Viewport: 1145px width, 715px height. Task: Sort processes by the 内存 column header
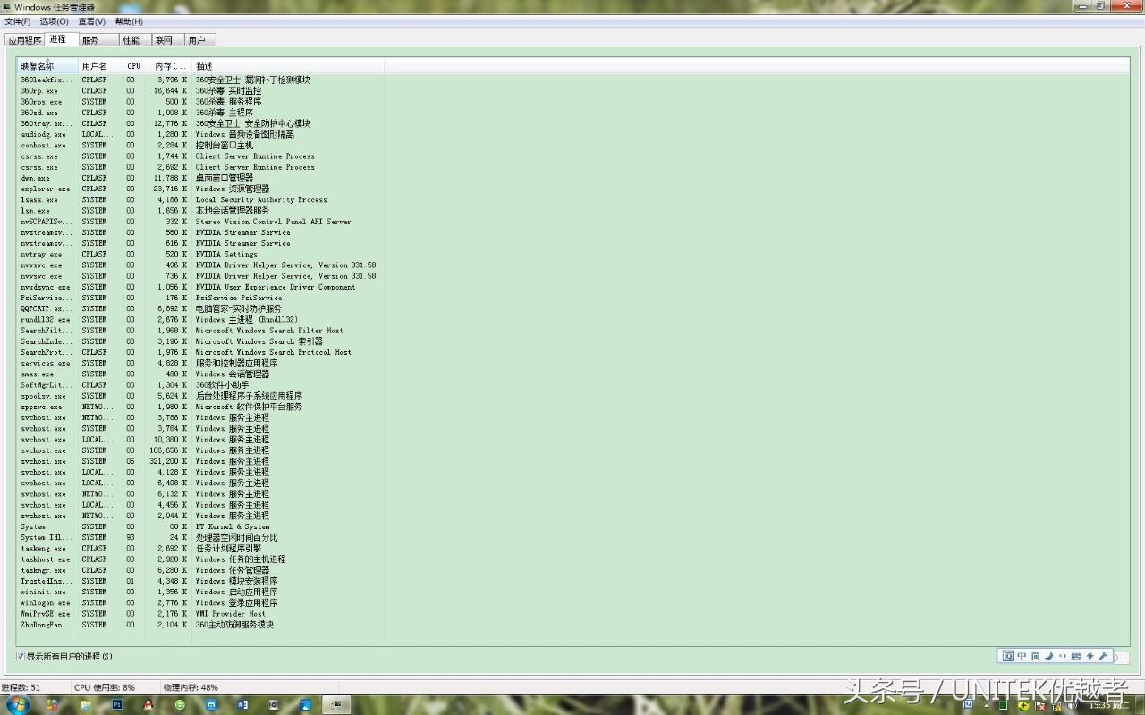click(169, 66)
